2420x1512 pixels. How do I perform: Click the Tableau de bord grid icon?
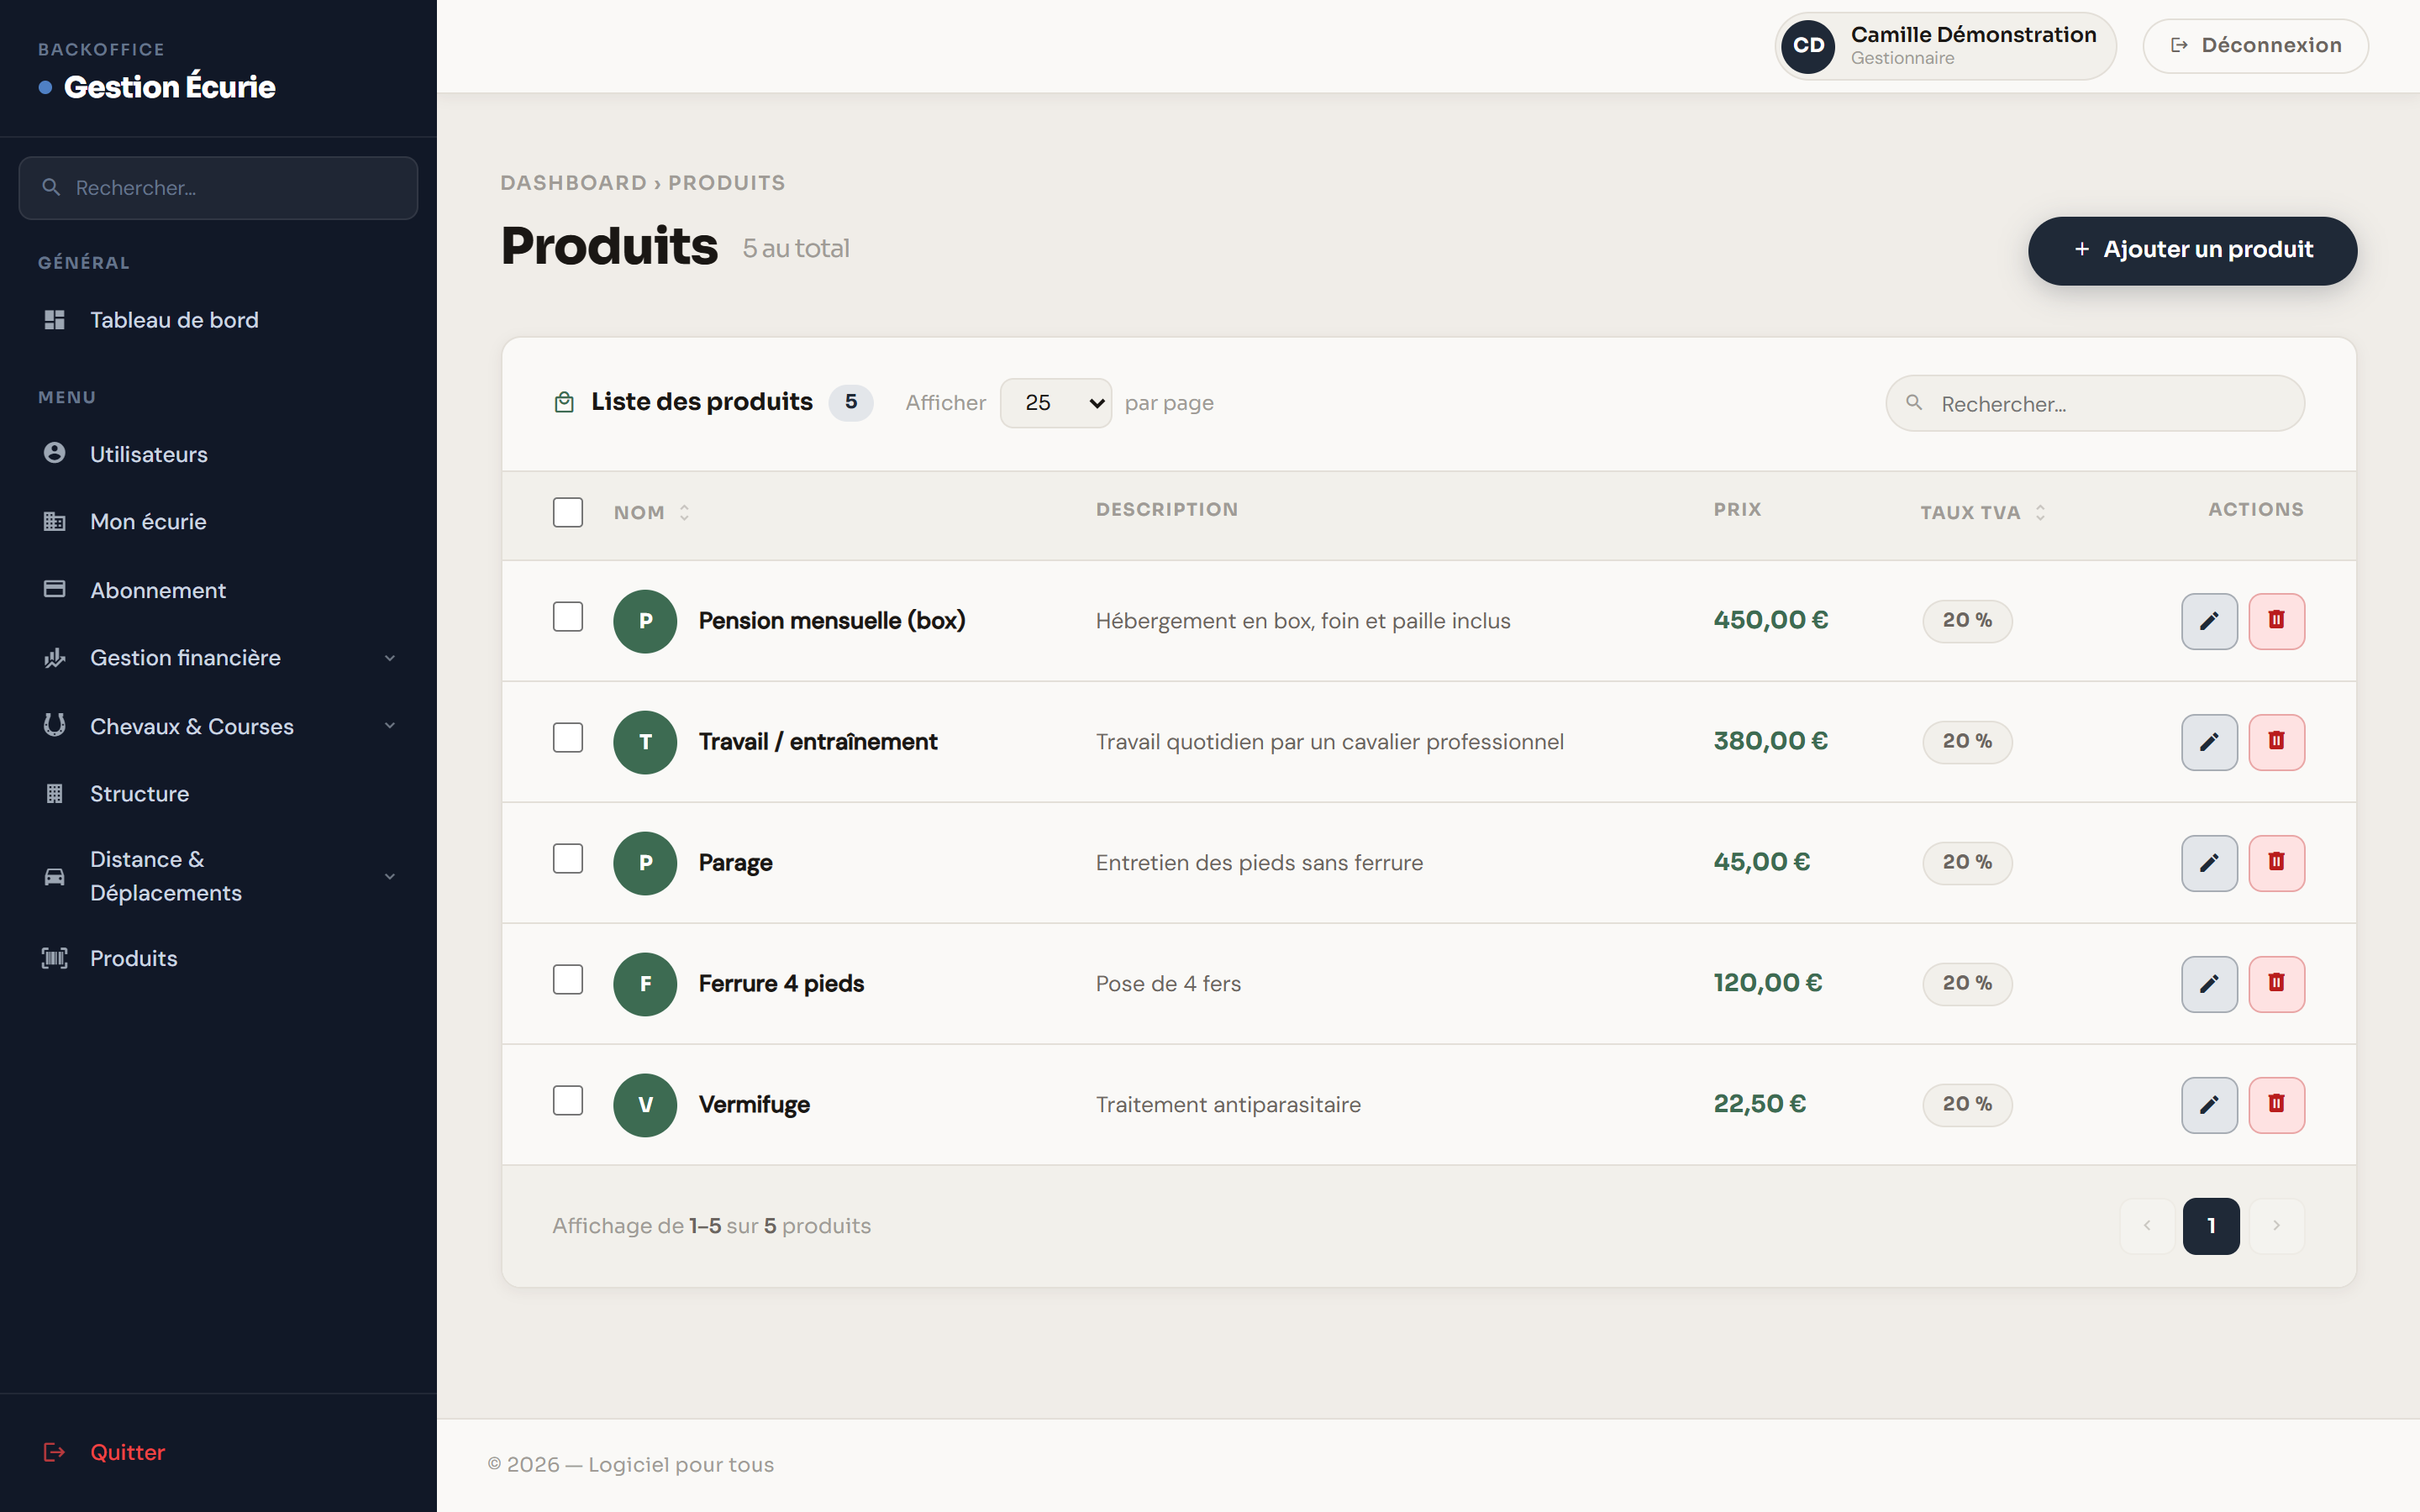tap(55, 320)
